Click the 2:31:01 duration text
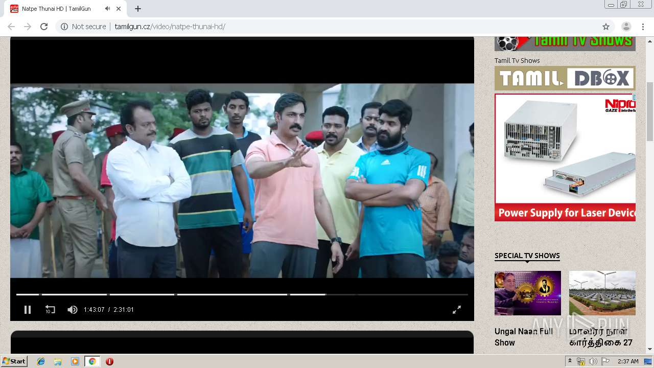 124,310
